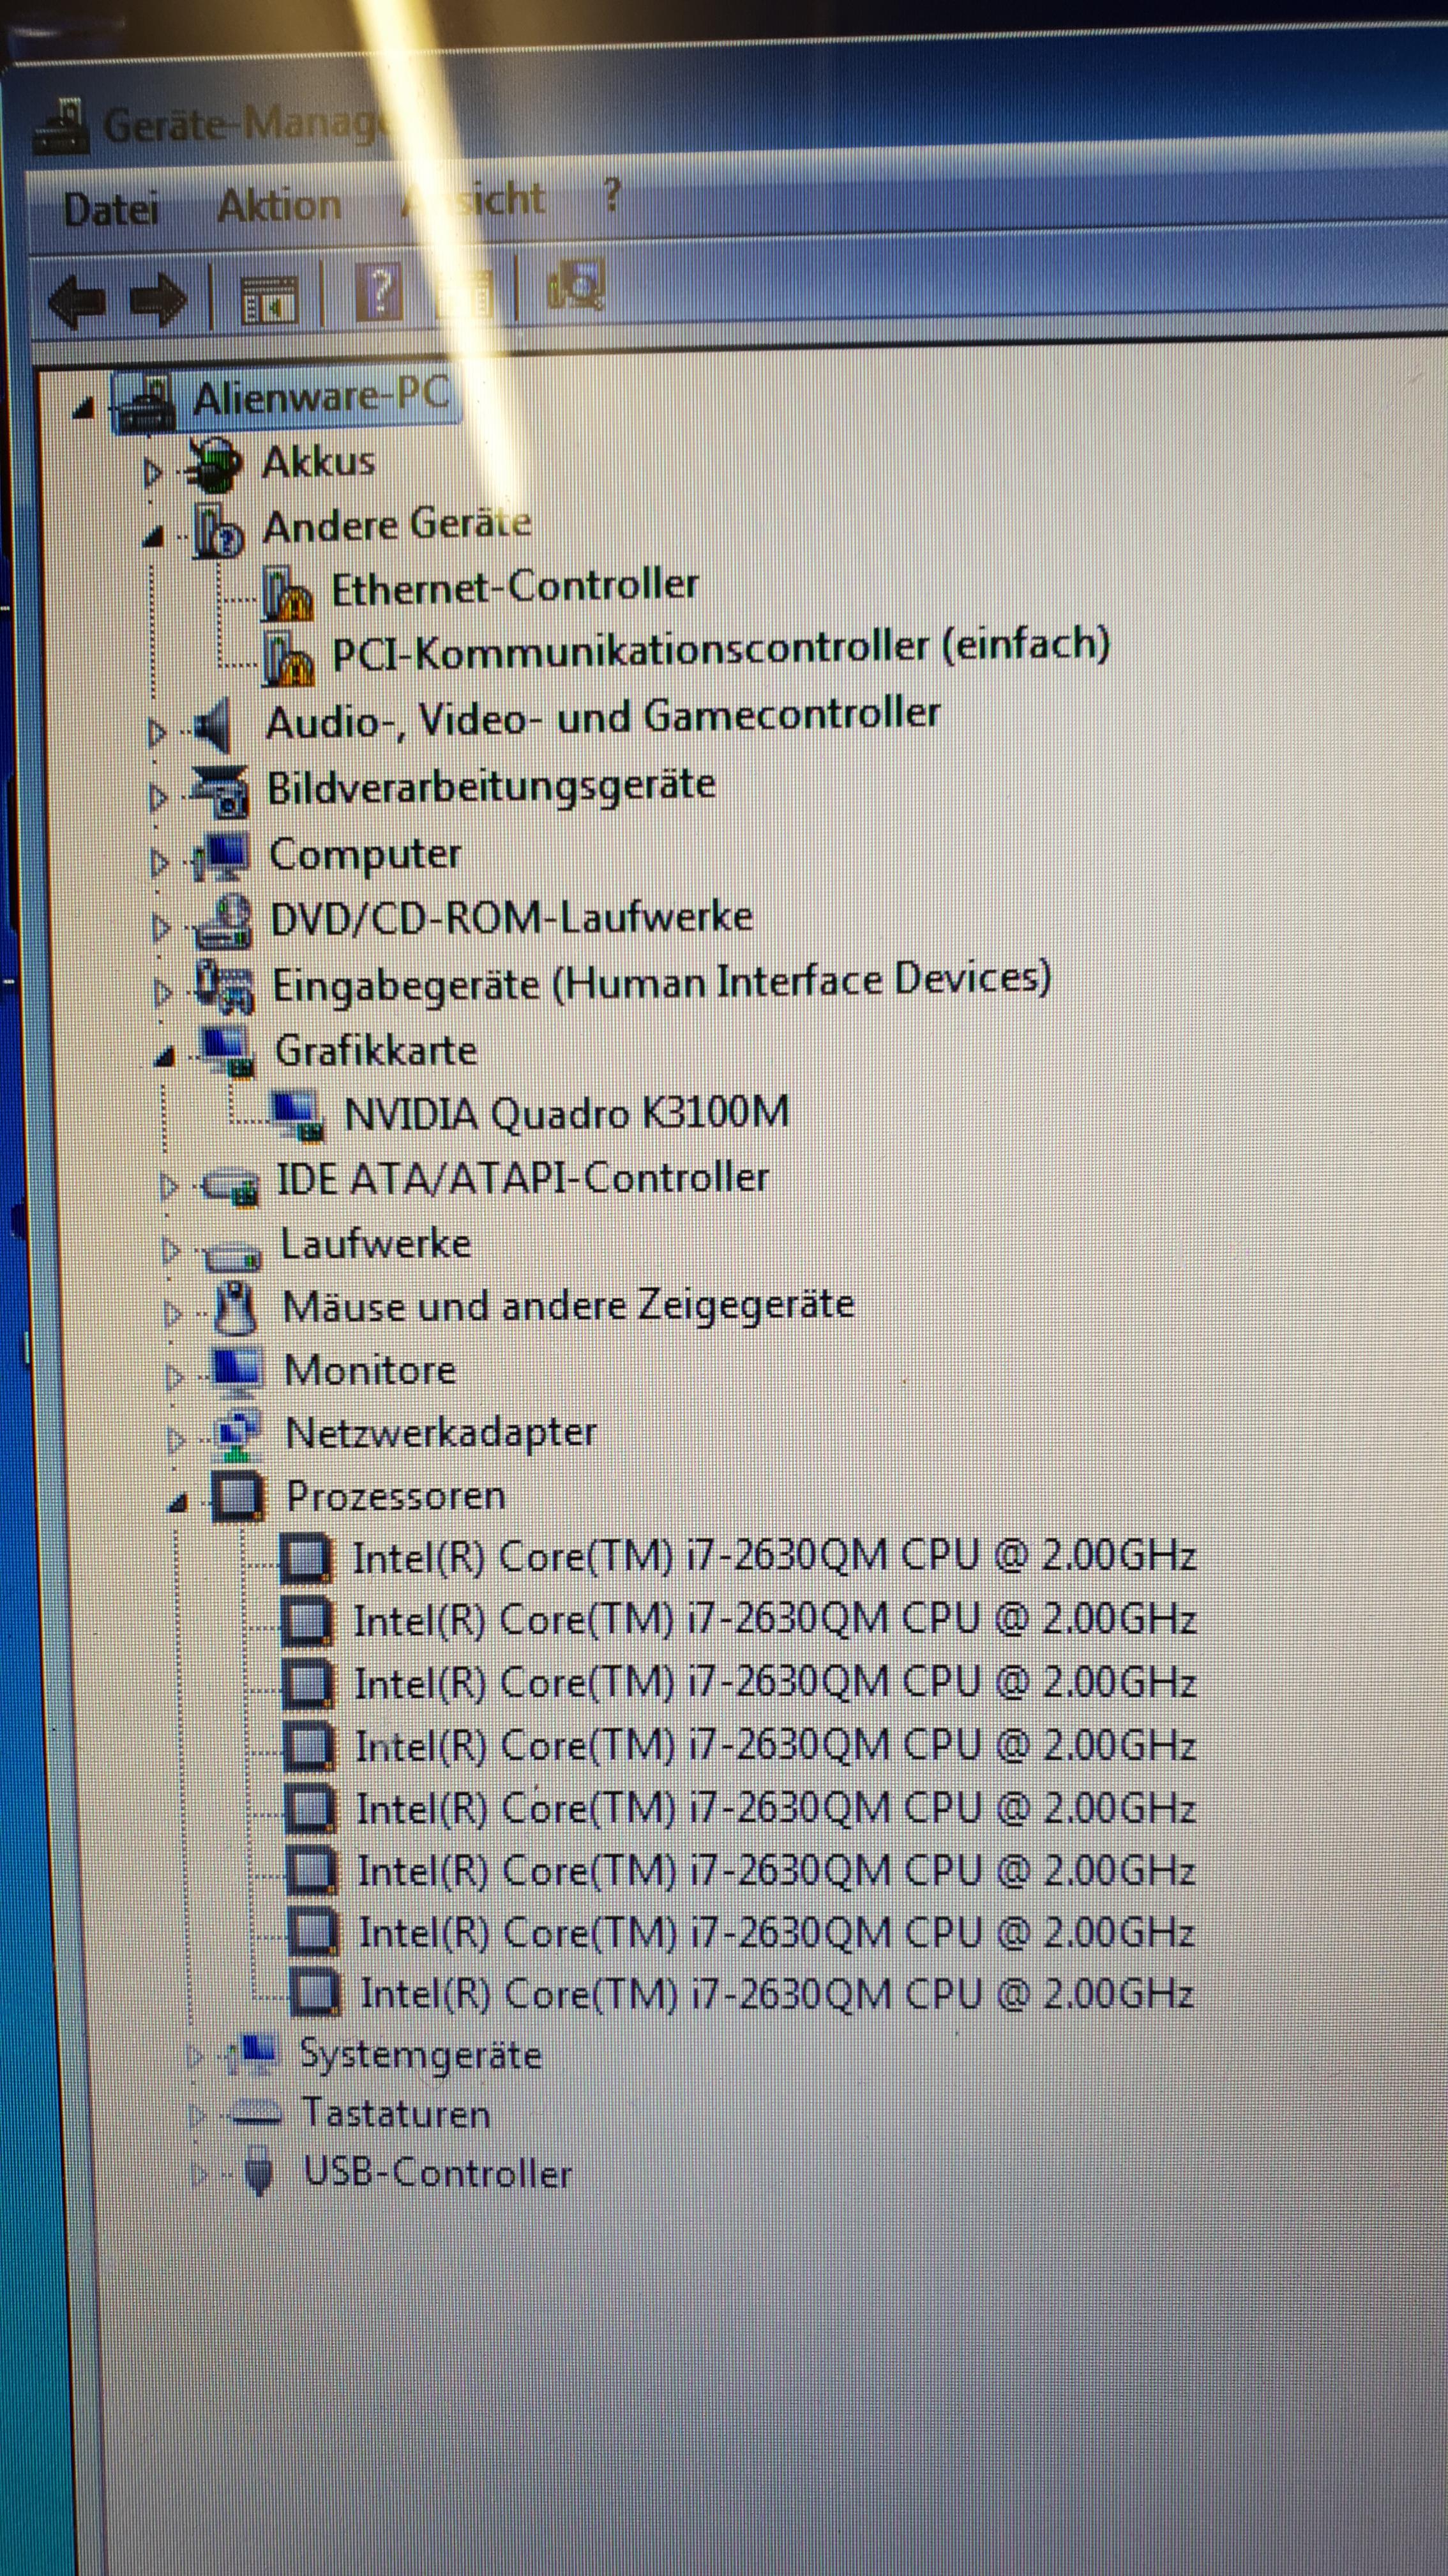Expand the Monitore category
Viewport: 1448px width, 2576px height.
click(x=175, y=1378)
